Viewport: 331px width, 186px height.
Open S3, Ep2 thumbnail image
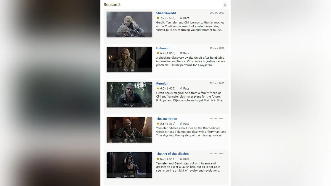tap(129, 60)
